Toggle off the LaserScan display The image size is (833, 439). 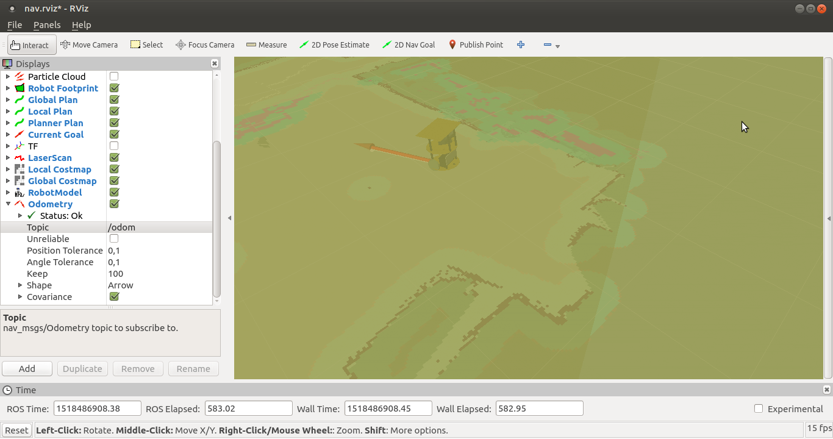pos(114,157)
